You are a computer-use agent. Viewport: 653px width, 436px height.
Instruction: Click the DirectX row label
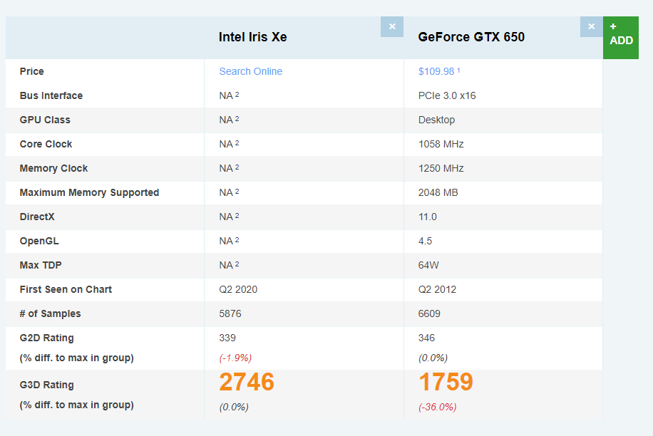pos(37,217)
